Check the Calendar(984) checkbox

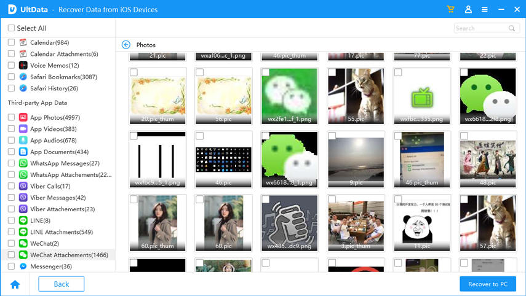point(11,42)
